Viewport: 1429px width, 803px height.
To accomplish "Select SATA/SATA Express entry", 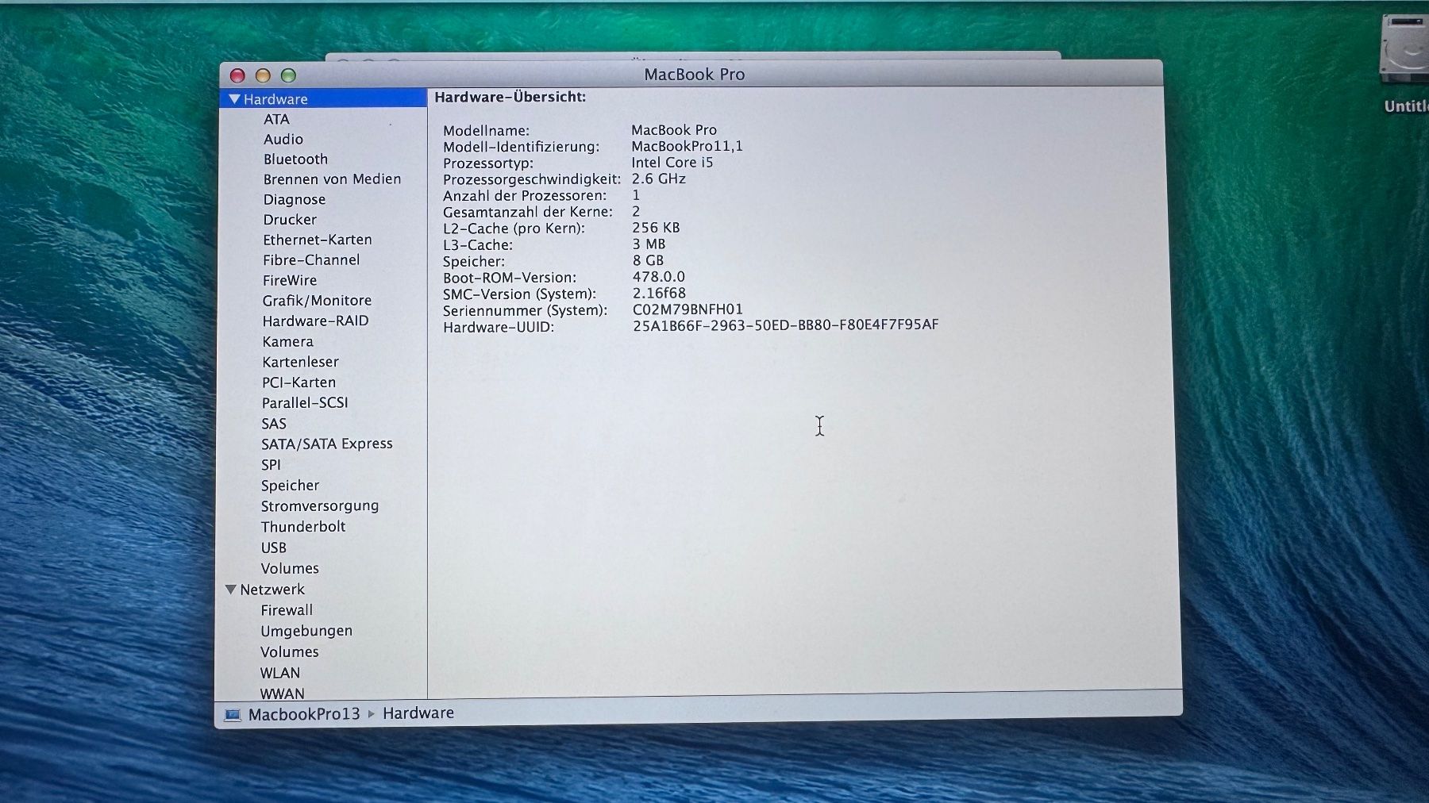I will [x=327, y=444].
